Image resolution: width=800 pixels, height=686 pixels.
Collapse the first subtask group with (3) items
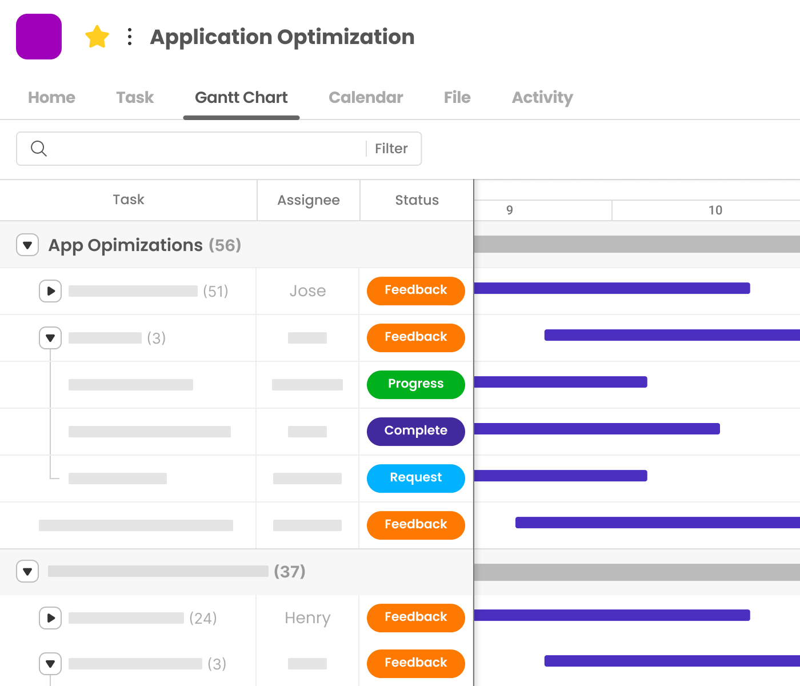[50, 338]
